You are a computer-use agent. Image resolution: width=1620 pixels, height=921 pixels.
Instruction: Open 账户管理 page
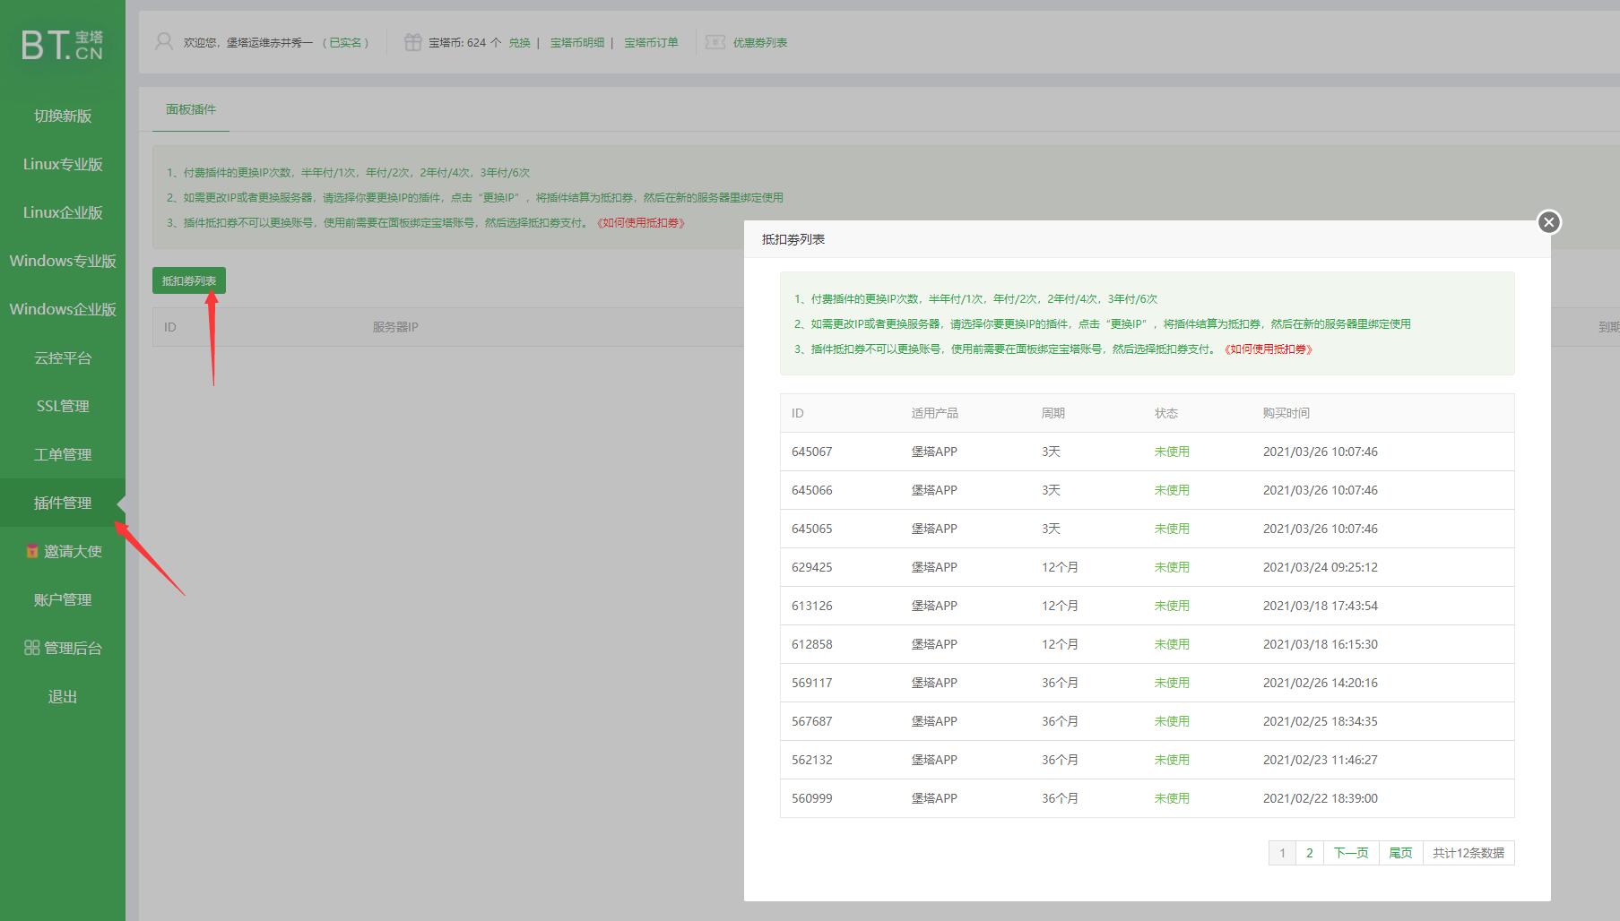pos(63,599)
